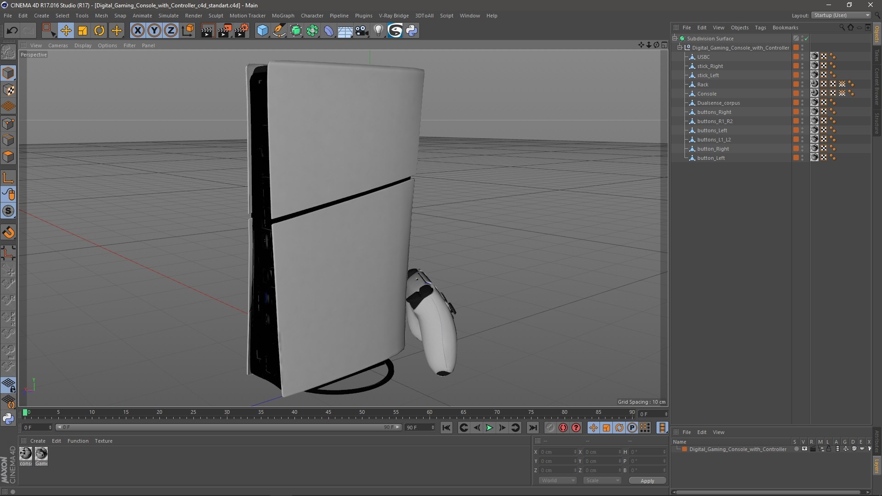Open the World coordinate dropdown
The height and width of the screenshot is (496, 882).
[x=558, y=480]
